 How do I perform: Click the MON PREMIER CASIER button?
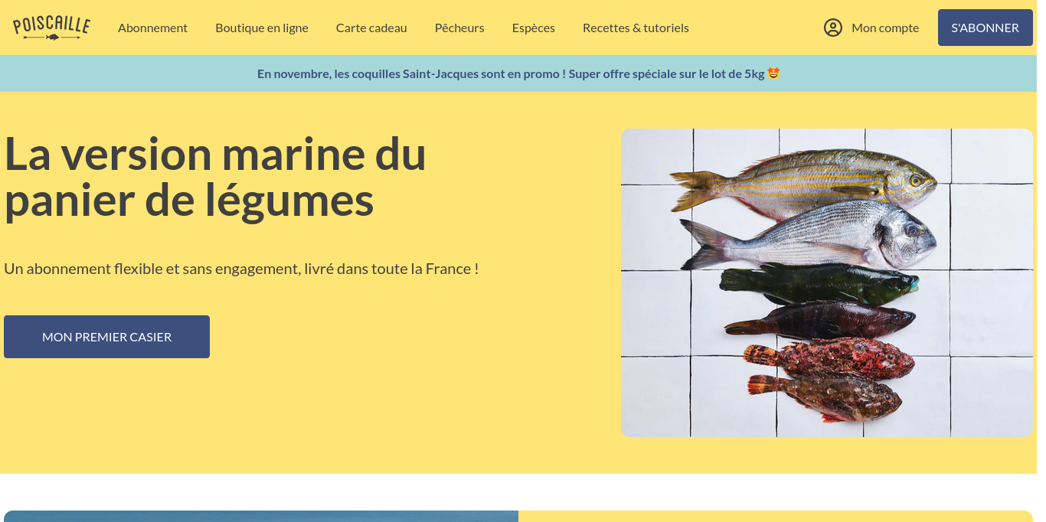click(106, 337)
